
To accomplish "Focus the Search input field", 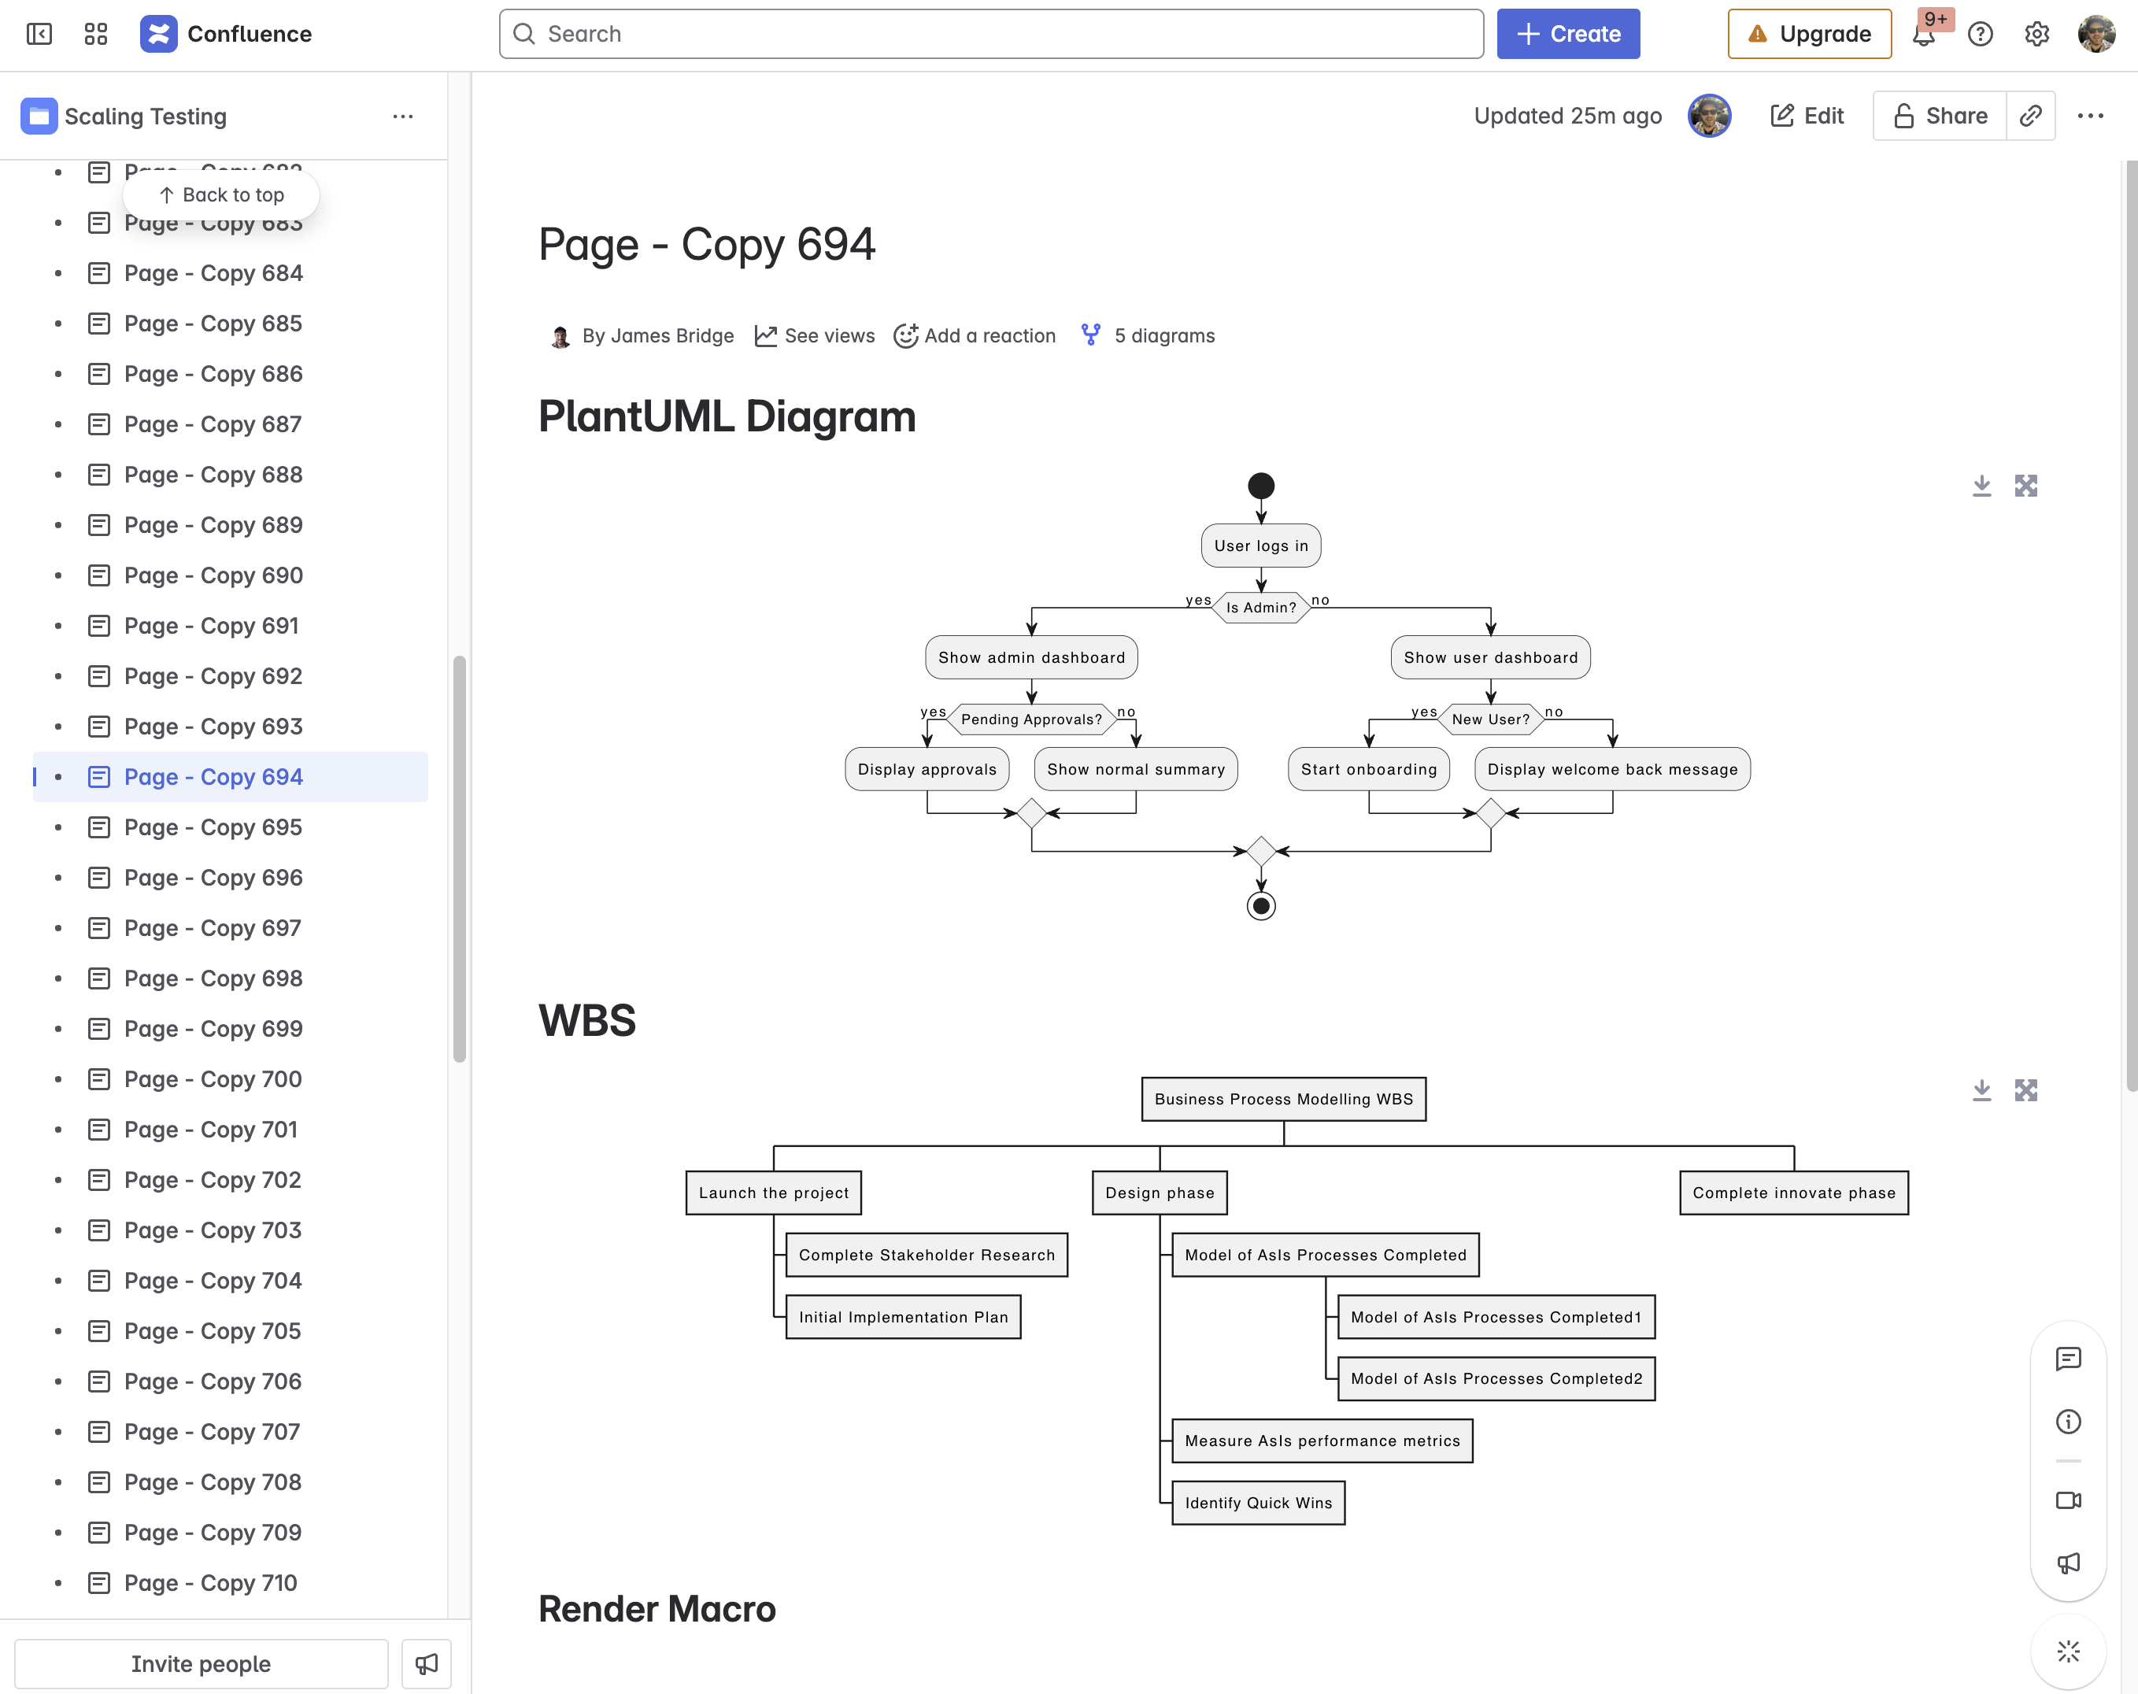I will (x=992, y=34).
